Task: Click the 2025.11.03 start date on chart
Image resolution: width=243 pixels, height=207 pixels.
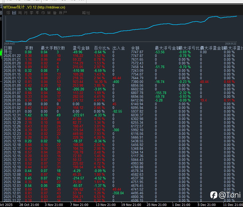Action: click(10, 43)
